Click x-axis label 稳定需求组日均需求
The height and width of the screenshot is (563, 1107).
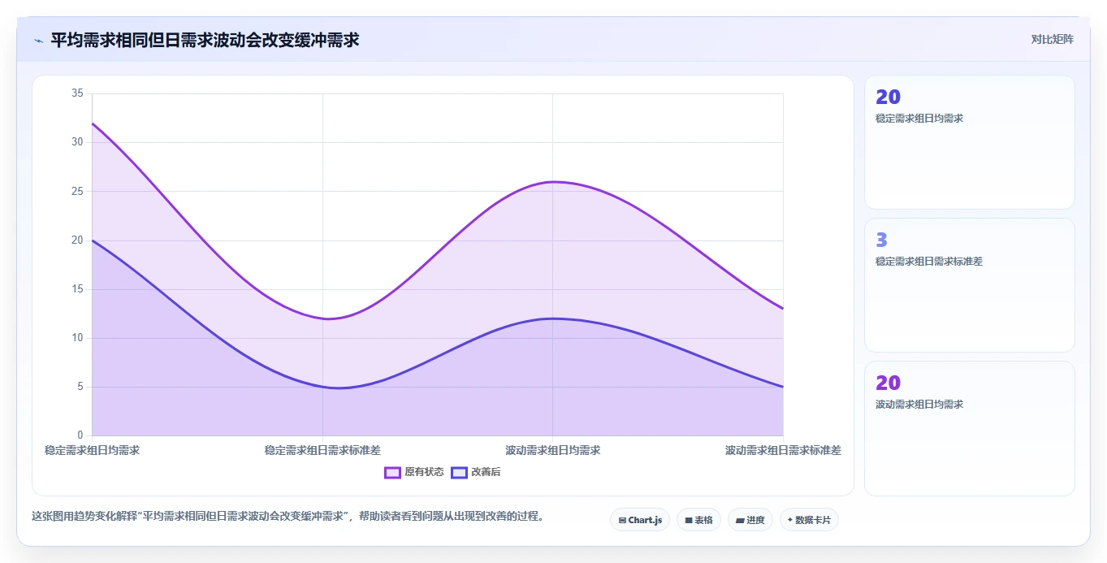click(x=92, y=450)
